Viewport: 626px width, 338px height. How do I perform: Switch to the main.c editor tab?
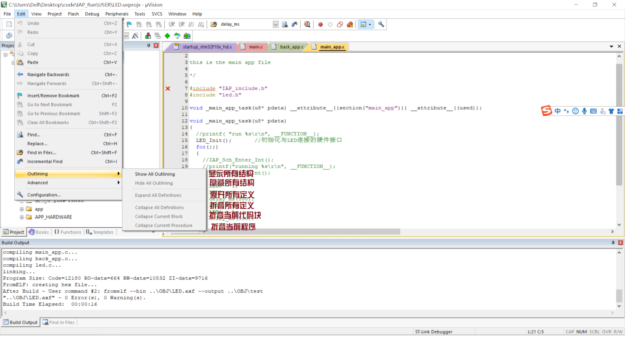coord(253,47)
